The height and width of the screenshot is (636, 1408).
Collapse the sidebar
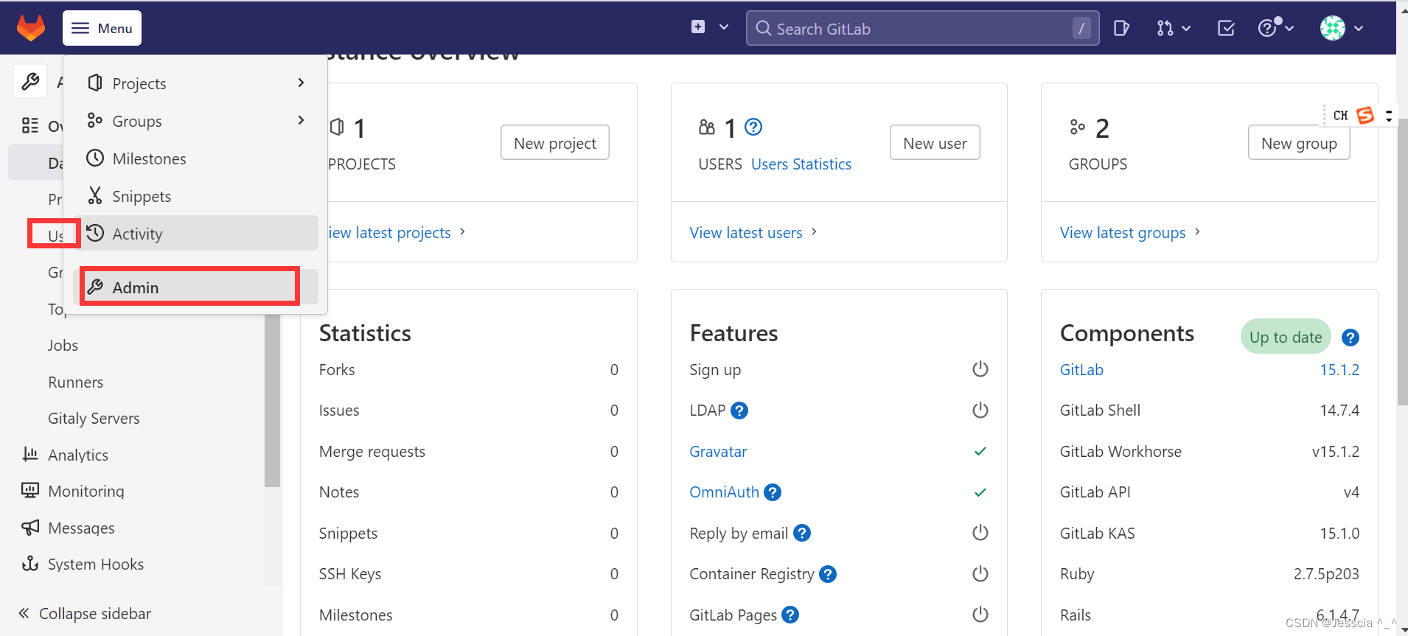click(x=85, y=613)
